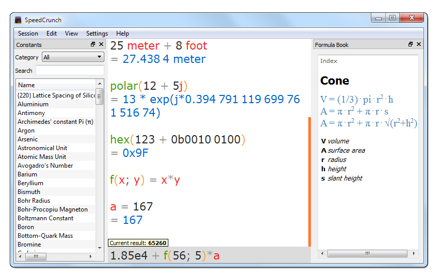Float the Constants panel
The width and height of the screenshot is (440, 276).
(93, 45)
